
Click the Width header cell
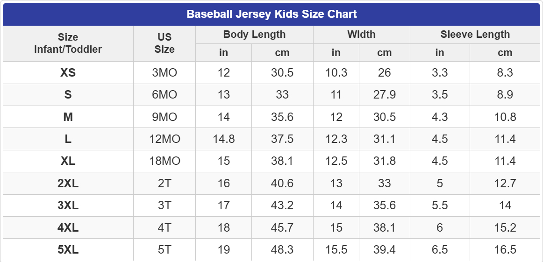click(x=361, y=35)
